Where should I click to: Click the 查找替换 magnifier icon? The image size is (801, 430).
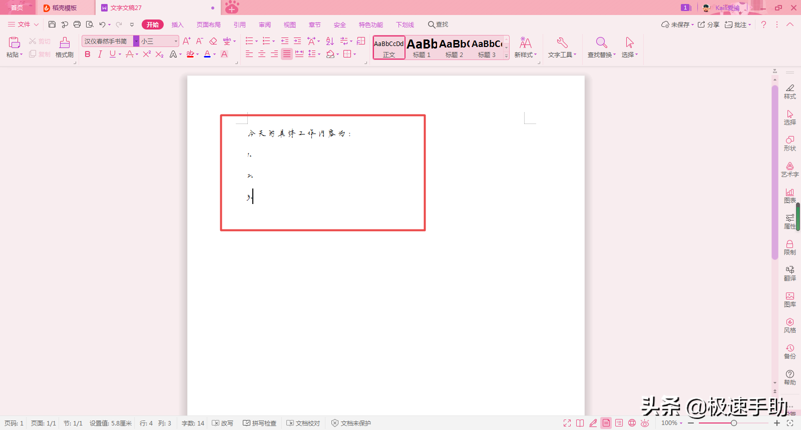(x=601, y=42)
